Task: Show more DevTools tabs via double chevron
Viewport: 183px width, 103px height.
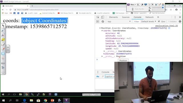Action: point(158,17)
